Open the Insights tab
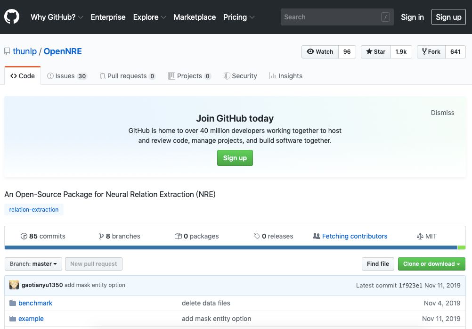 click(285, 76)
